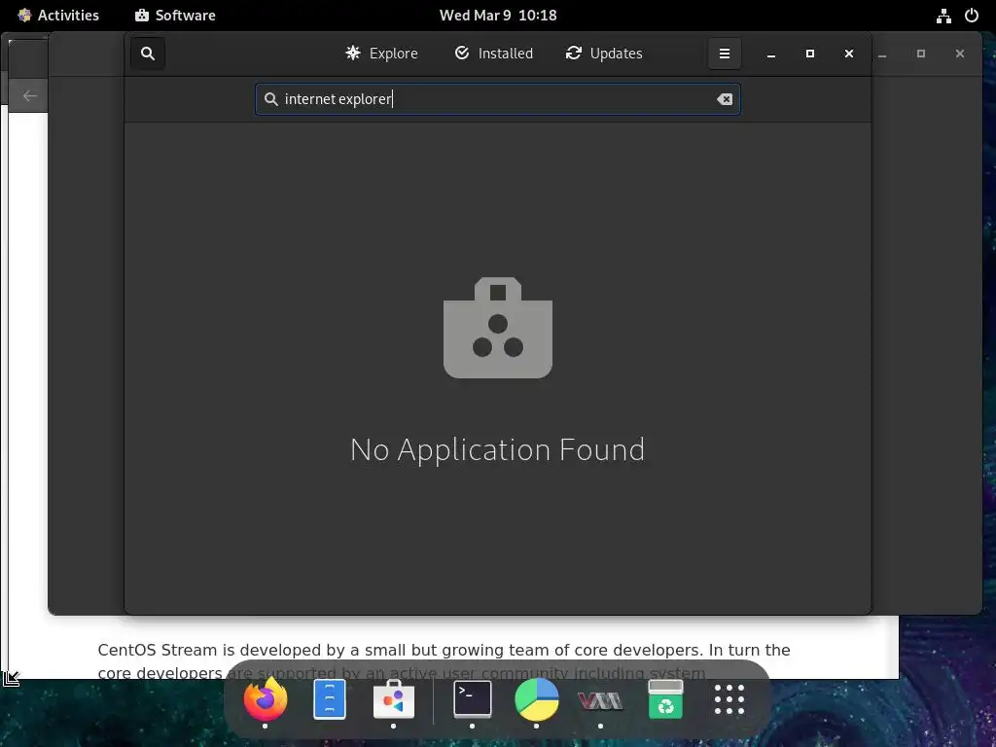Open the Software app menu in top bar
This screenshot has height=747, width=996.
175,16
